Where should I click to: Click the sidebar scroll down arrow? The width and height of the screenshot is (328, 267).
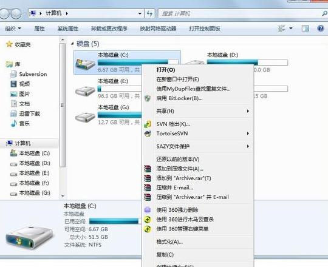click(63, 197)
